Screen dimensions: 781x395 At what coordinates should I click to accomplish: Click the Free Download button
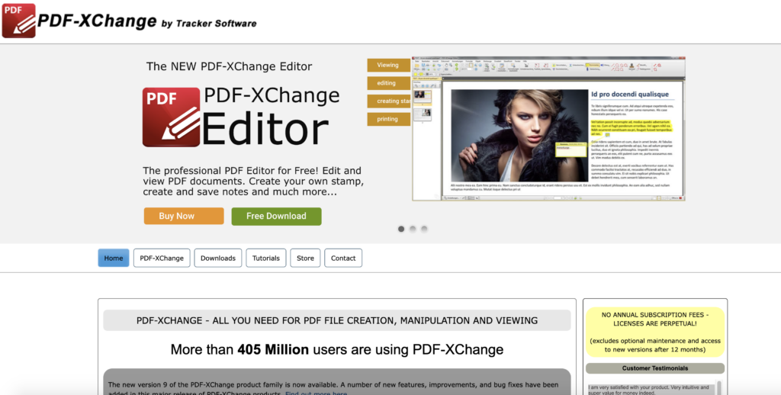pyautogui.click(x=276, y=216)
